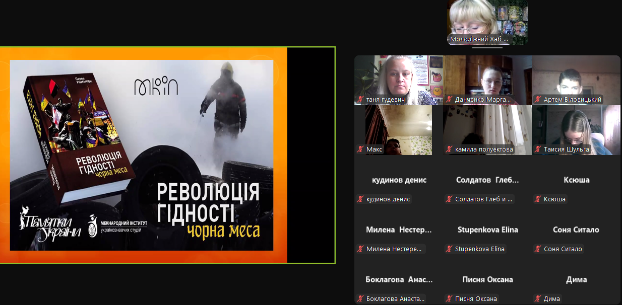Select Артем Біловицький video tile
The image size is (622, 305).
click(x=576, y=80)
